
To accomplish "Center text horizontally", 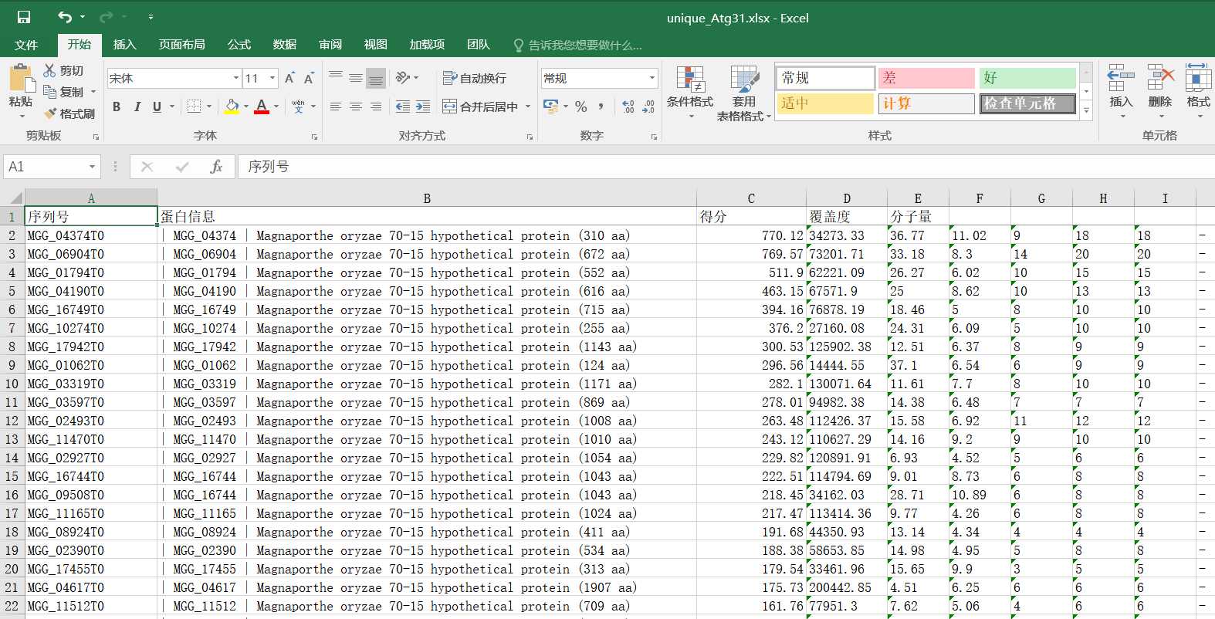I will pos(356,107).
